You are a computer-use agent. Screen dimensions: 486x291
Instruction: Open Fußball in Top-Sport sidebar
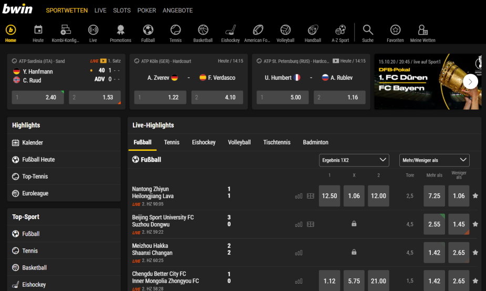pos(64,234)
